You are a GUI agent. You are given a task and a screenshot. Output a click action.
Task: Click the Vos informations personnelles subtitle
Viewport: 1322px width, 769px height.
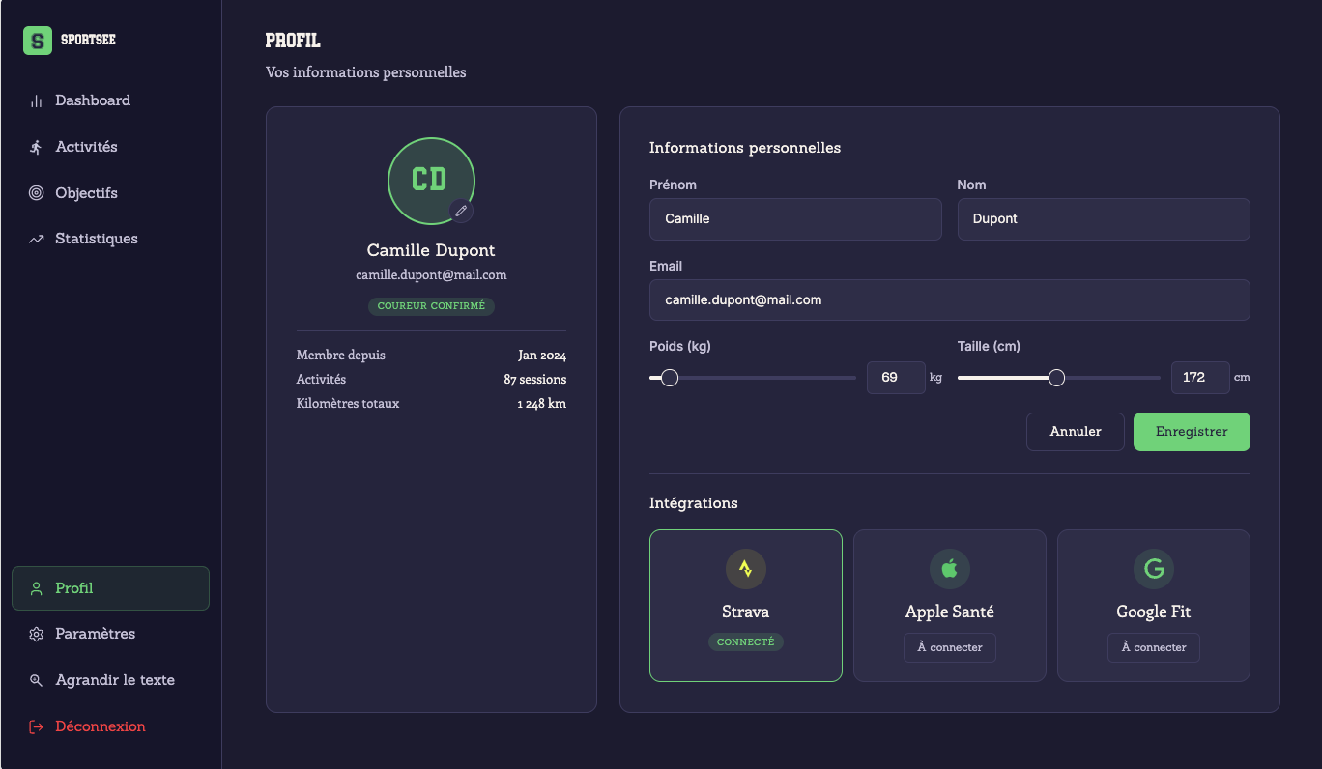click(366, 72)
